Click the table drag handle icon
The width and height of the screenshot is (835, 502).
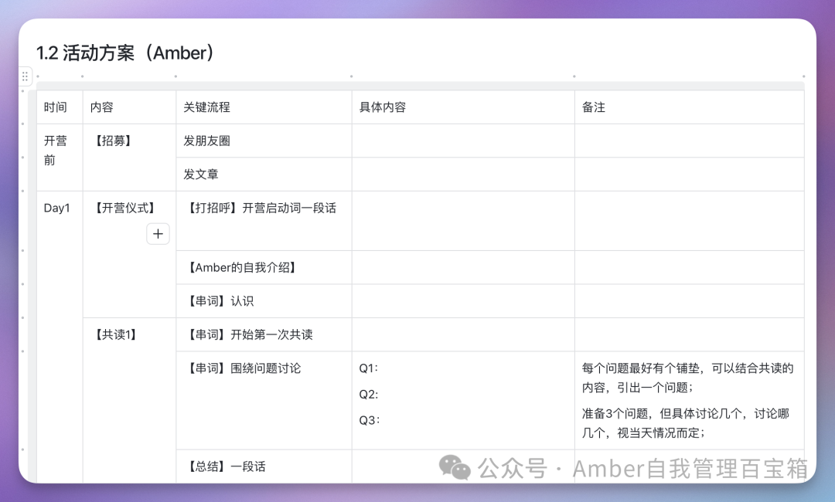tap(25, 76)
